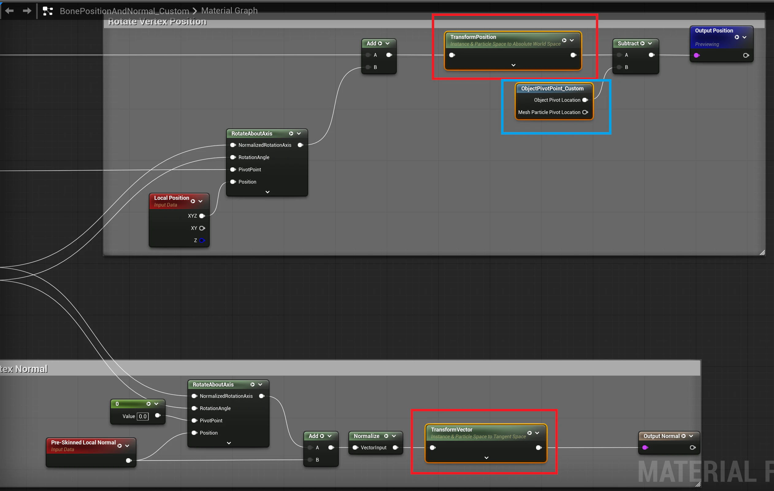Expand the lower RotateAboutAxis node's bottom arrow
774x491 pixels.
[x=229, y=443]
